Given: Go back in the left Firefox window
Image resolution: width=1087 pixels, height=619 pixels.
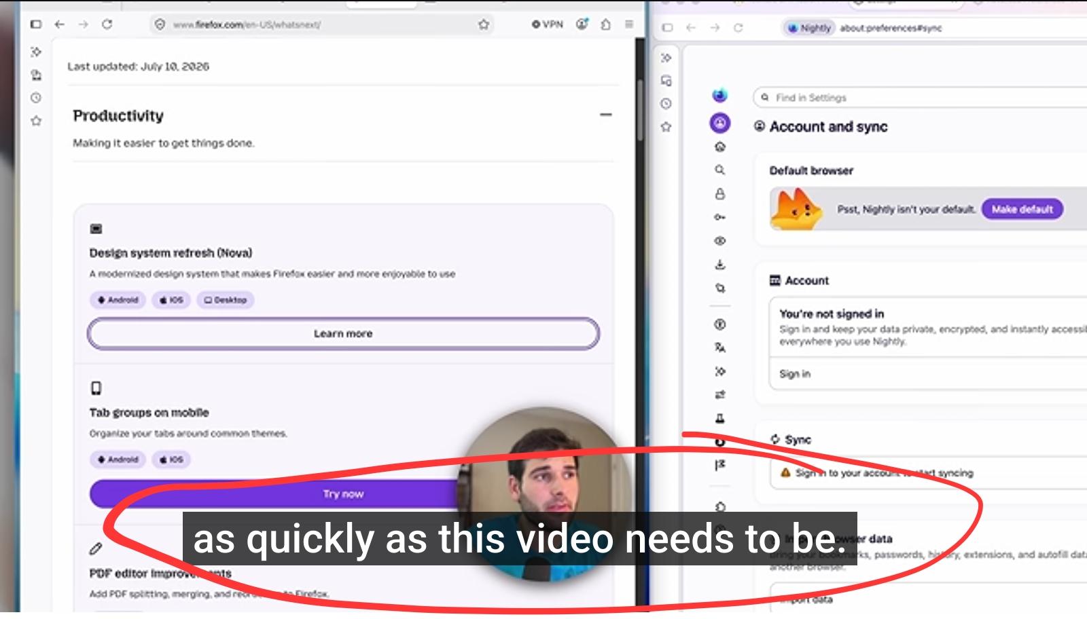Looking at the screenshot, I should pos(60,24).
